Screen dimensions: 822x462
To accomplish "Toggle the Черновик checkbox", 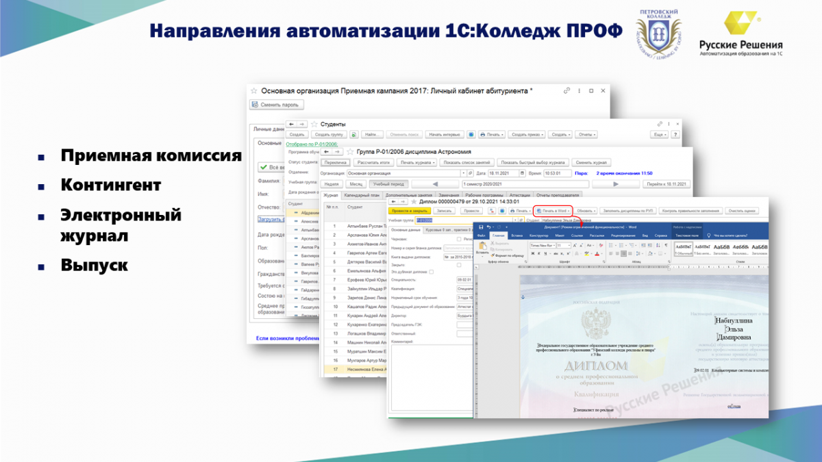I will click(x=459, y=239).
